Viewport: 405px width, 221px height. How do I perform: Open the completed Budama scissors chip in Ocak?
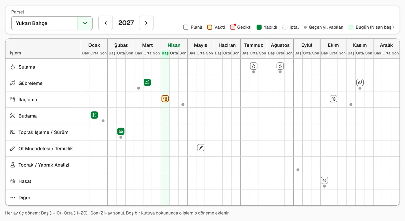94,115
